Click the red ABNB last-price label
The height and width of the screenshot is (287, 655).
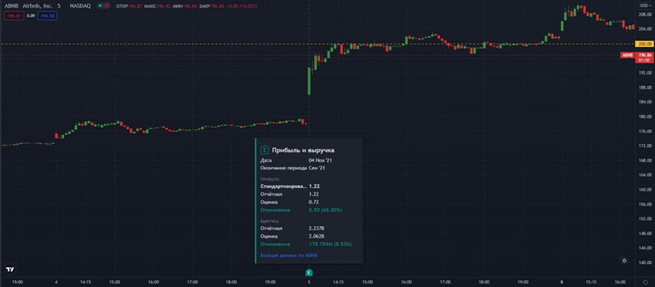627,55
